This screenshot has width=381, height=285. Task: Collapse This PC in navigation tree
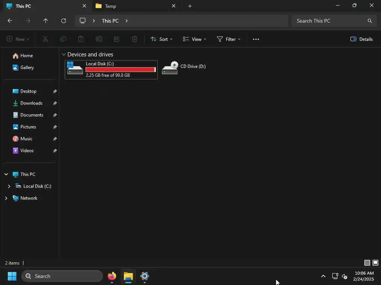click(6, 174)
